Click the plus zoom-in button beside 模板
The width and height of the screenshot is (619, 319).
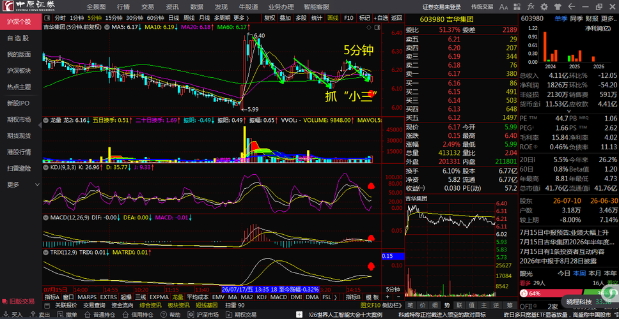pos(386,297)
